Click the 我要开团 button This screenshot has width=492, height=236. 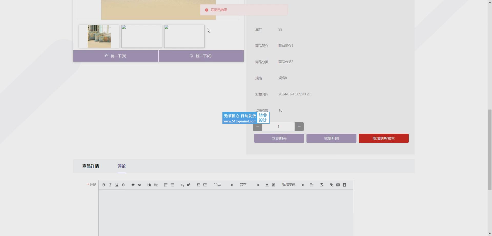[331, 138]
